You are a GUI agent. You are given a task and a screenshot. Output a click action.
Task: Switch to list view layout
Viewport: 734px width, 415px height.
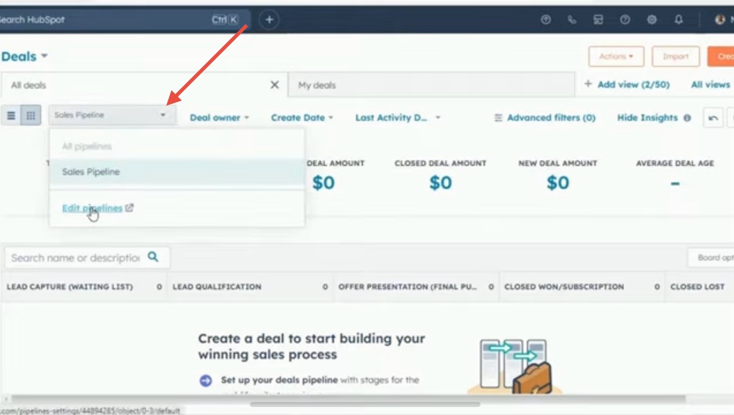click(x=11, y=116)
